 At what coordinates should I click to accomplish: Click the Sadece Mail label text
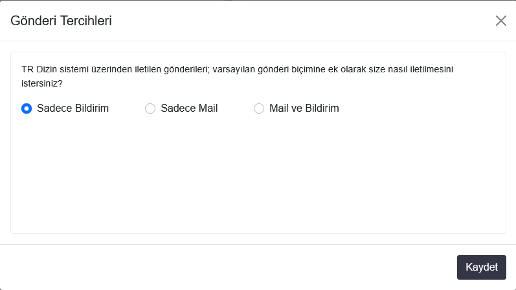(189, 109)
